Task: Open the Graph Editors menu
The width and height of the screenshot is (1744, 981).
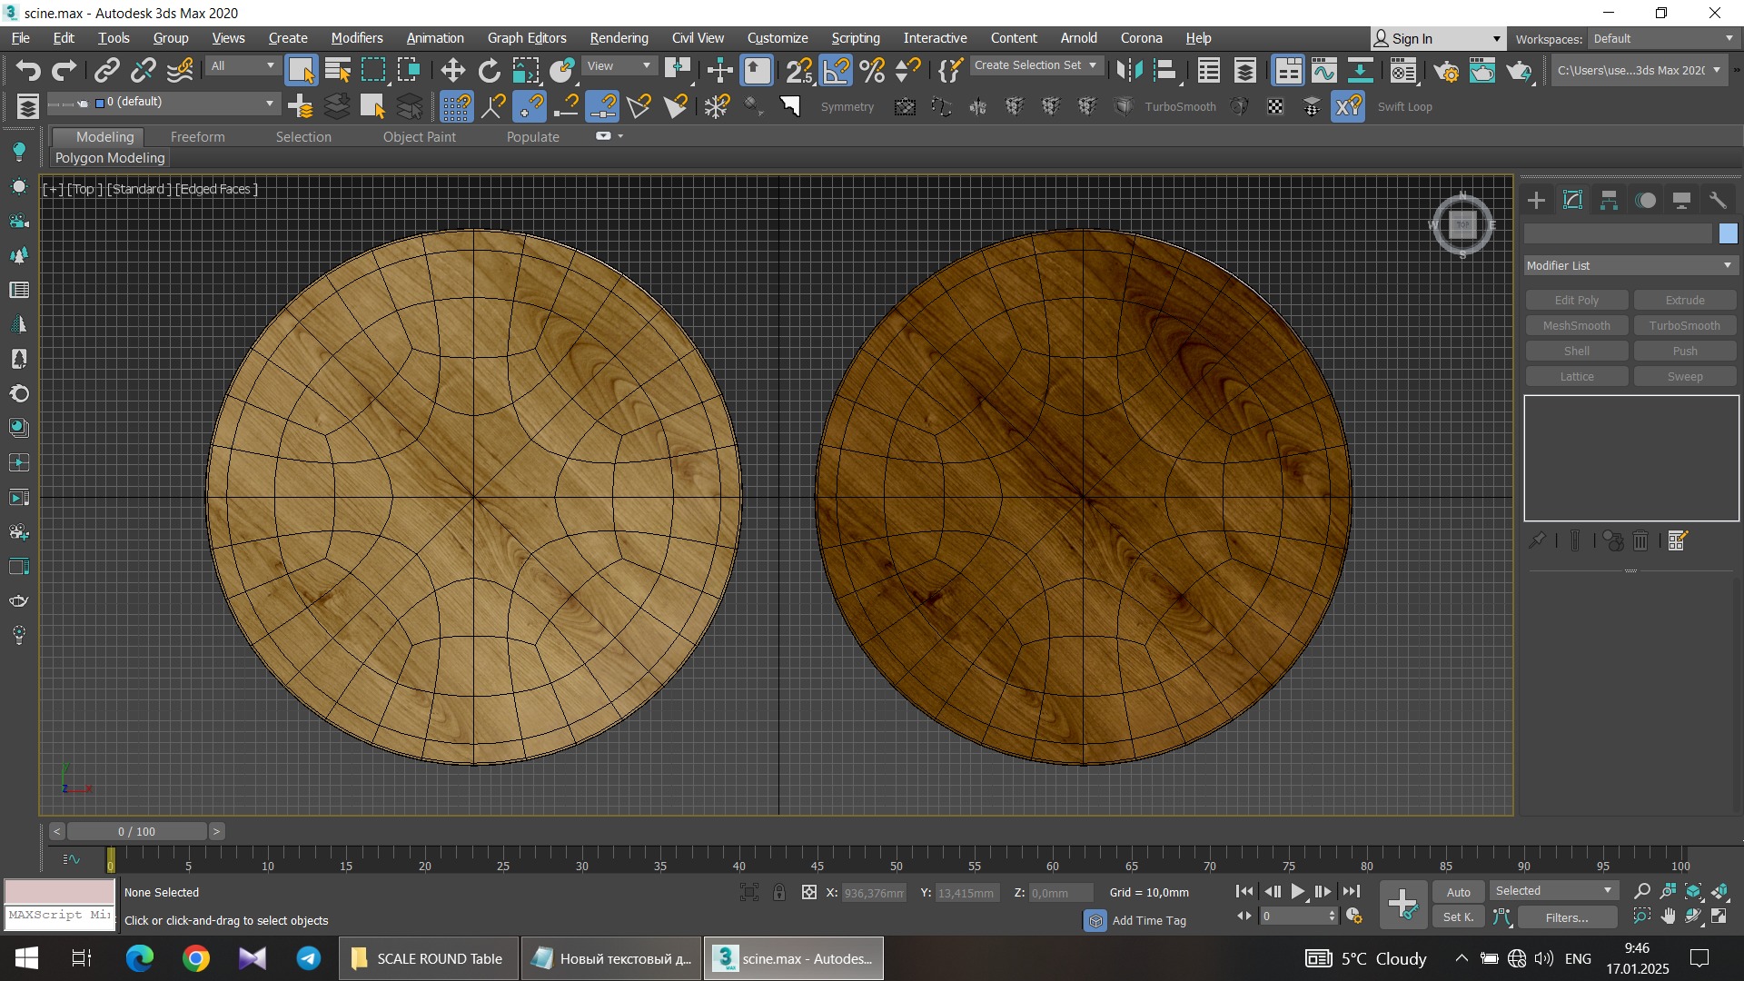Action: click(527, 38)
